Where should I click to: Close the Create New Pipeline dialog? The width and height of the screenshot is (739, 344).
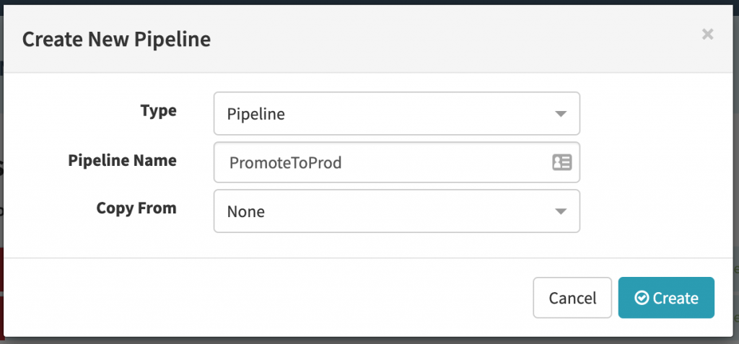707,34
